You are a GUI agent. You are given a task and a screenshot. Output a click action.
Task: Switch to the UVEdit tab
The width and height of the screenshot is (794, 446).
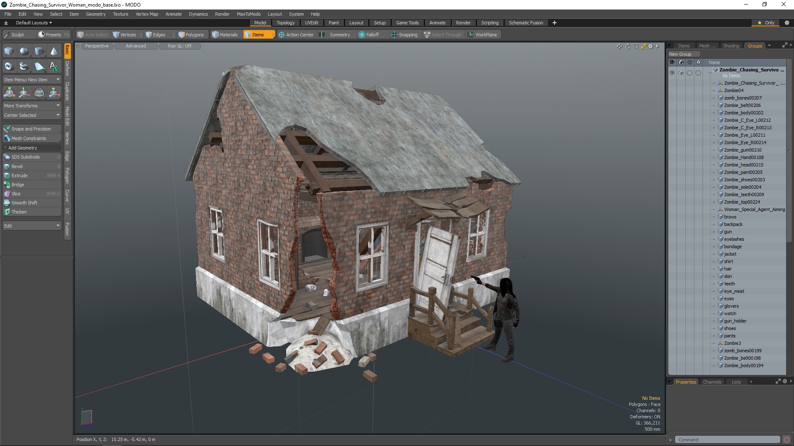[311, 22]
